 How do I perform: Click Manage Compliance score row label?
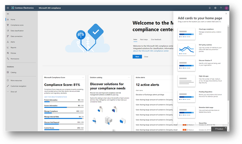(51, 111)
